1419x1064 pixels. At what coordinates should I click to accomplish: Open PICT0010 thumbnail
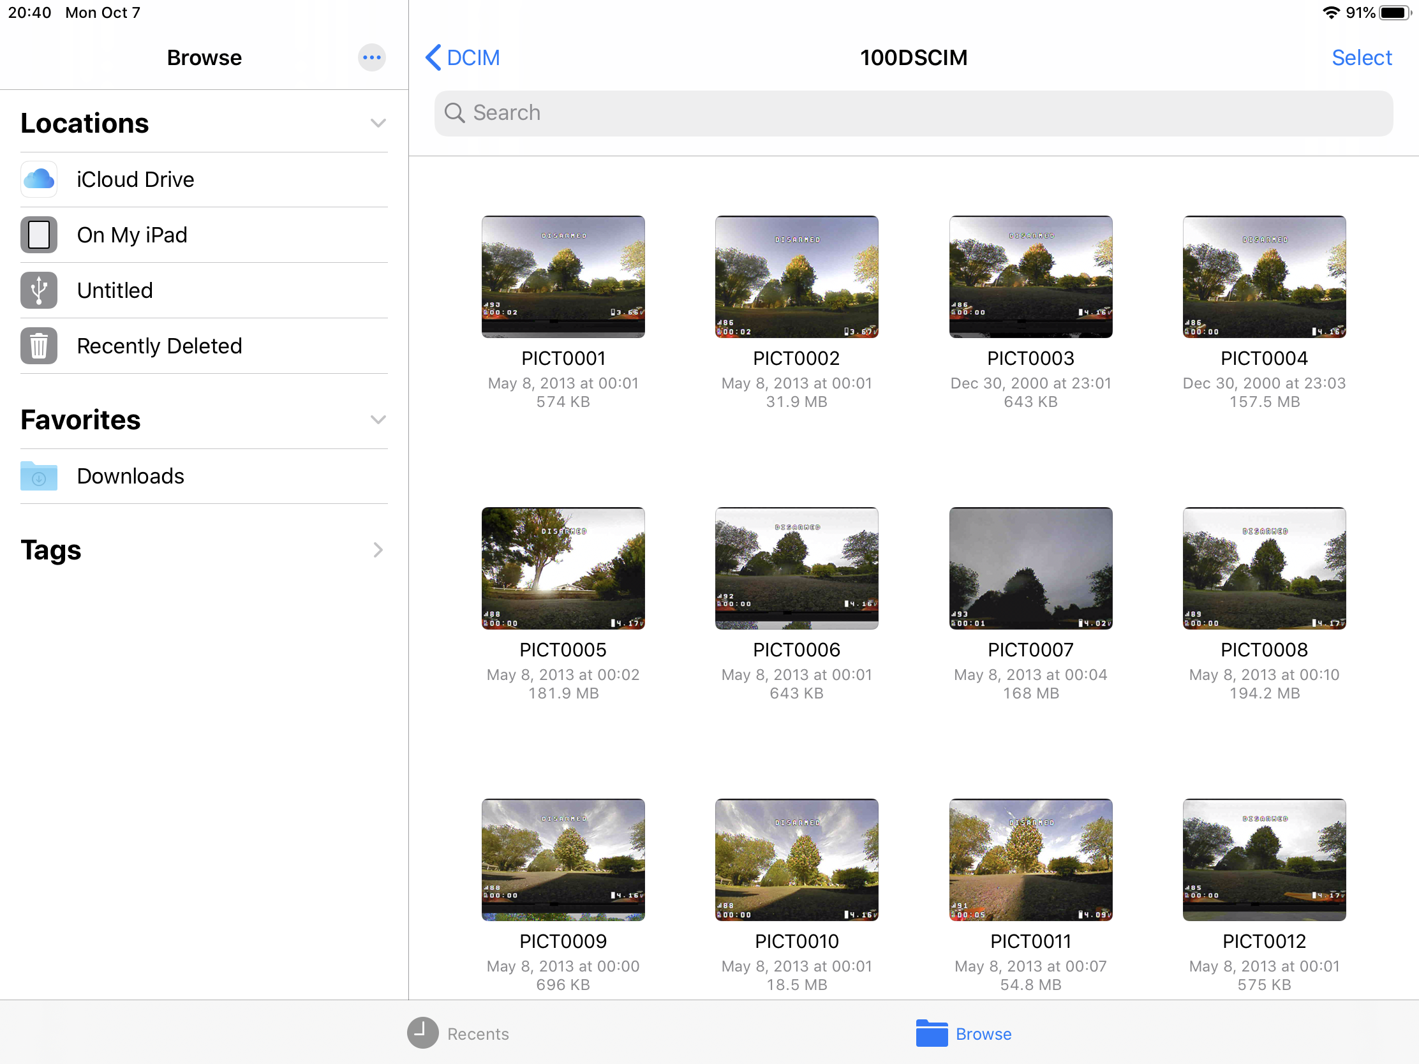[797, 859]
